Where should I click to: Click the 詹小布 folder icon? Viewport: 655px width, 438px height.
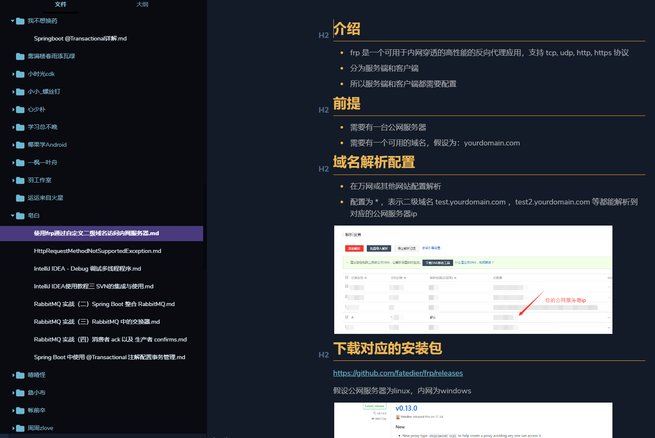point(20,393)
